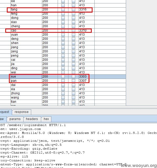Check the right checkbox in the yuan row
The width and height of the screenshot is (157, 168).
coord(73,35)
